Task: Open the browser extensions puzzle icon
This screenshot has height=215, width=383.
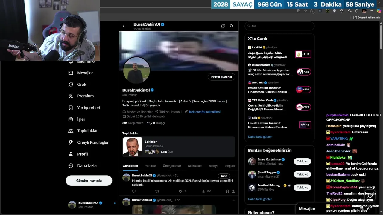Action: [x=342, y=11]
